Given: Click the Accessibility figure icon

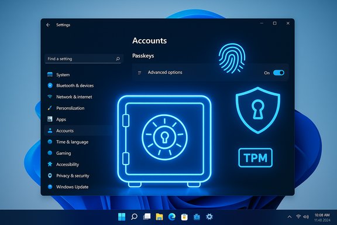Looking at the screenshot, I should pos(50,164).
